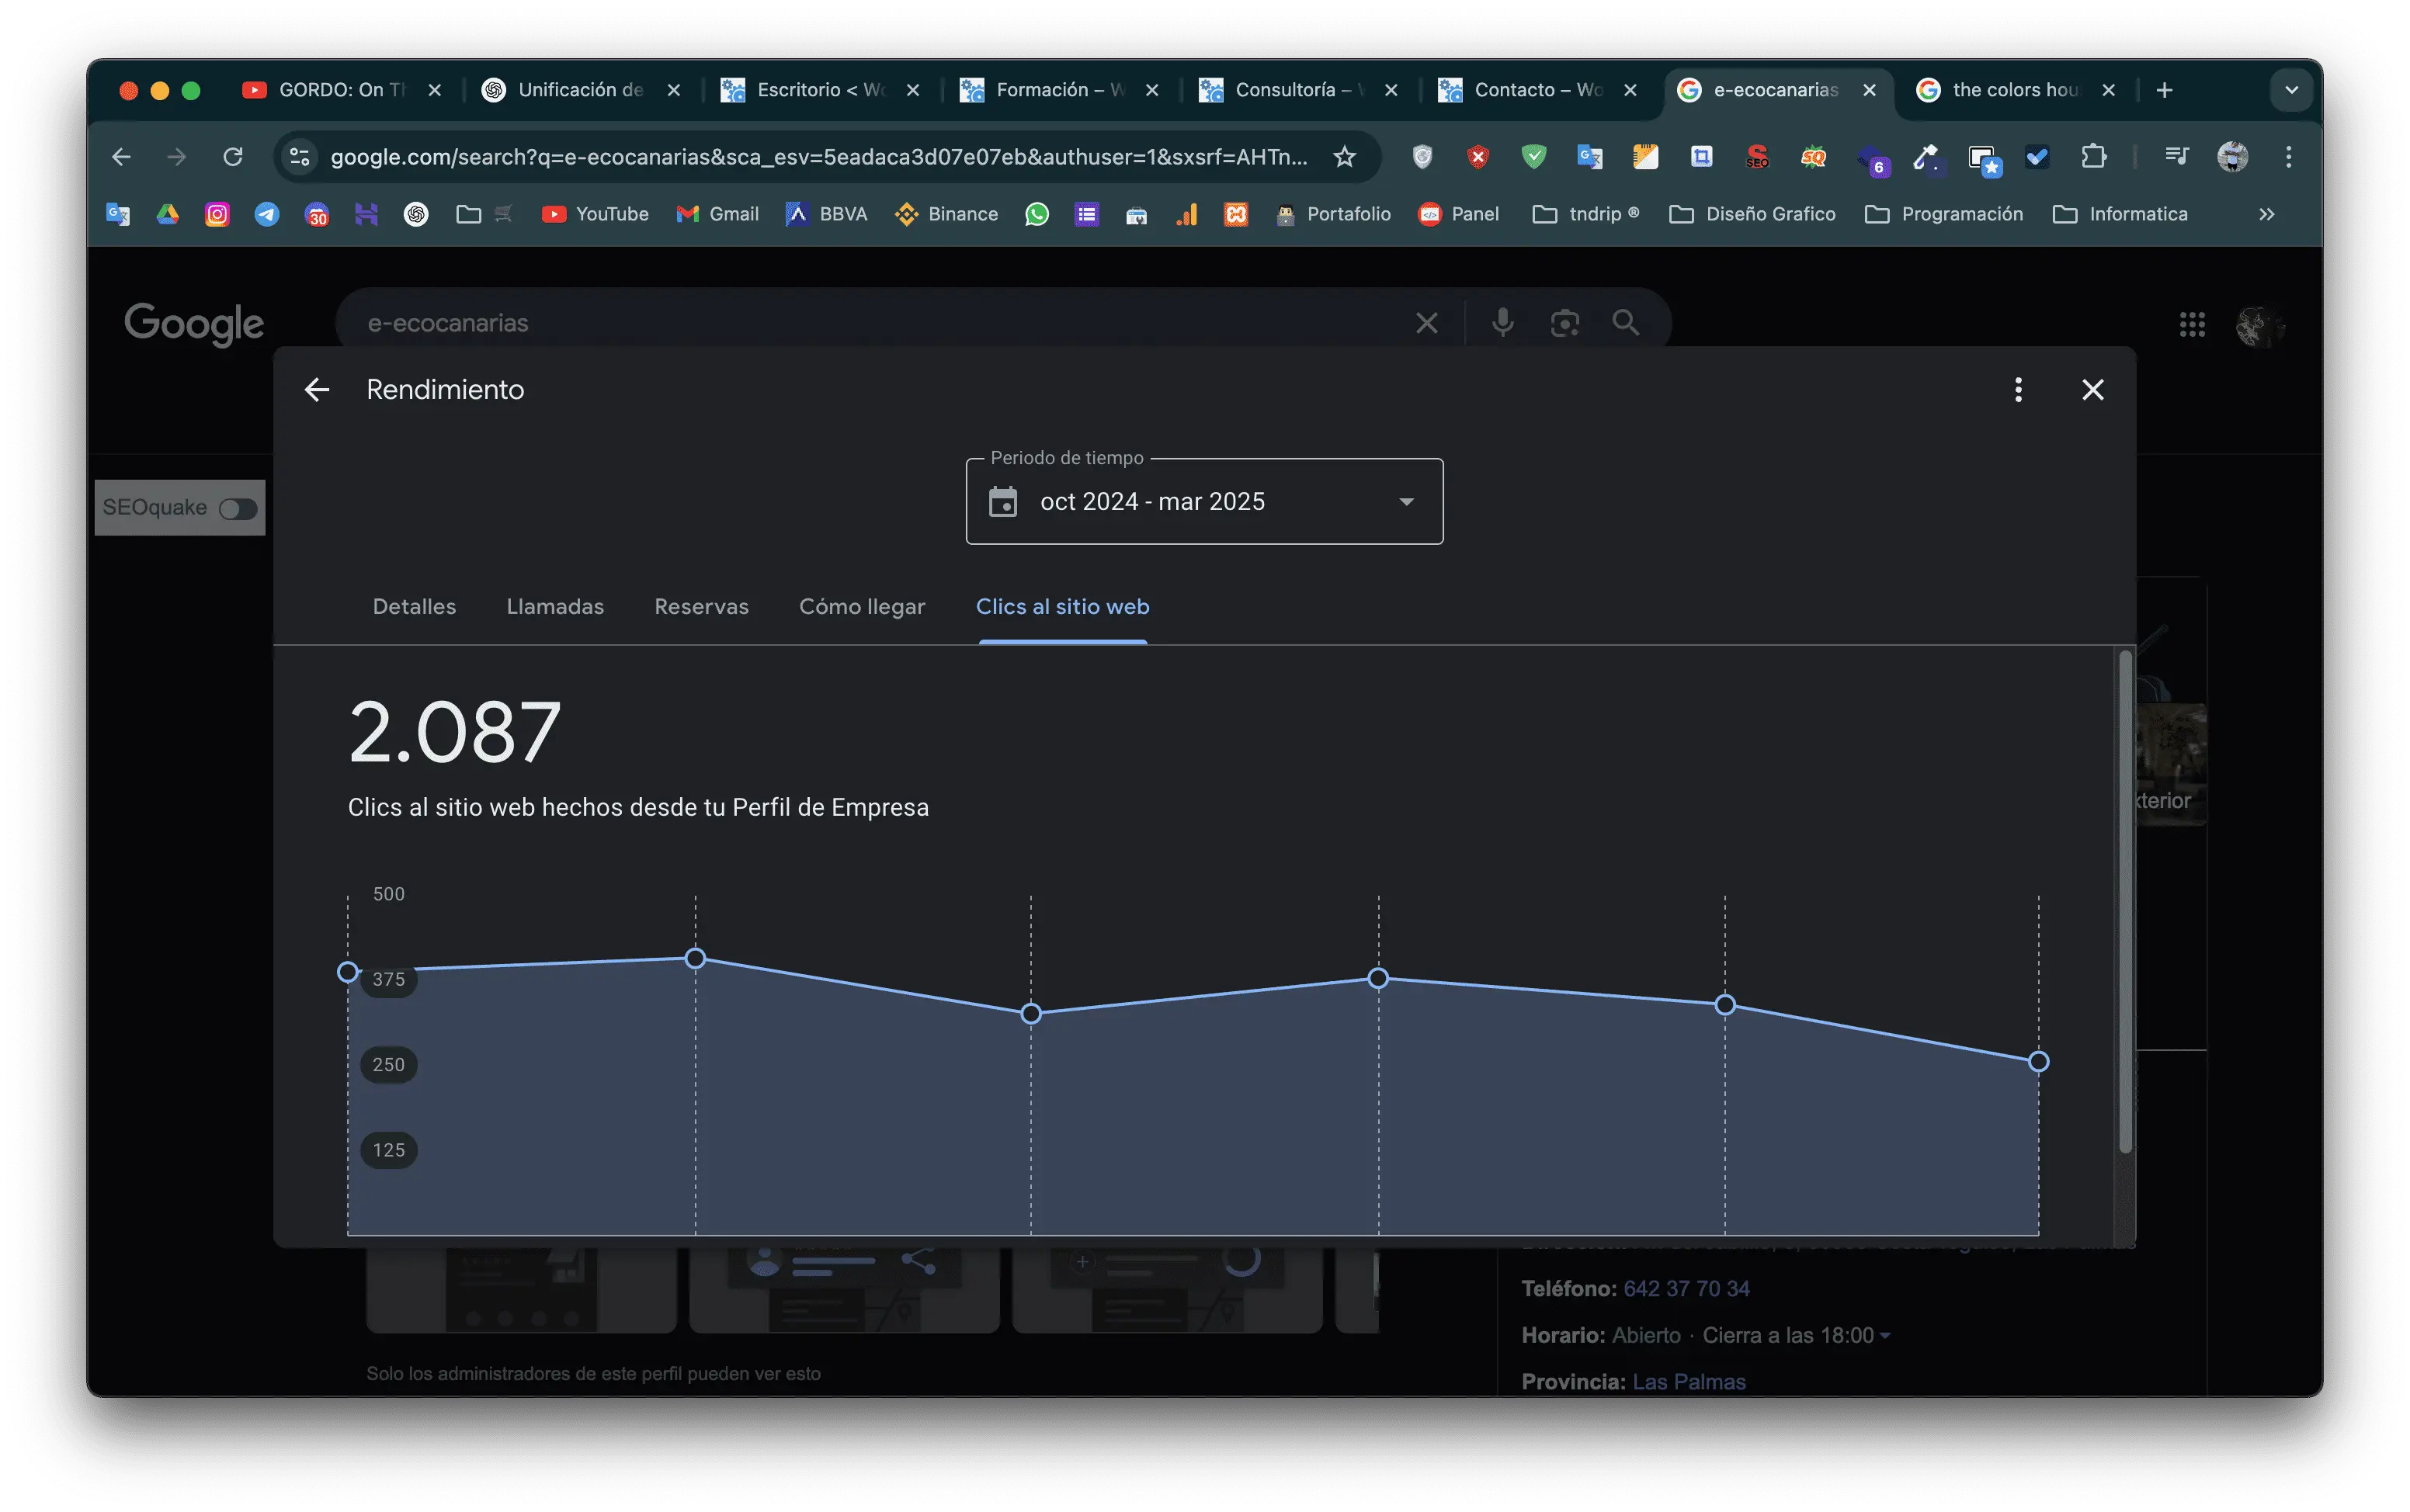Open the Portafolio bookmark

coord(1333,214)
